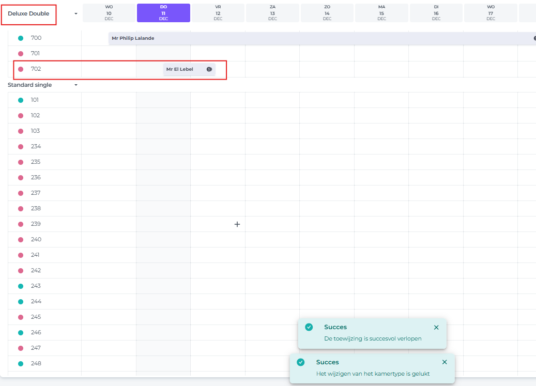Select room 246 in the room list

(36, 333)
